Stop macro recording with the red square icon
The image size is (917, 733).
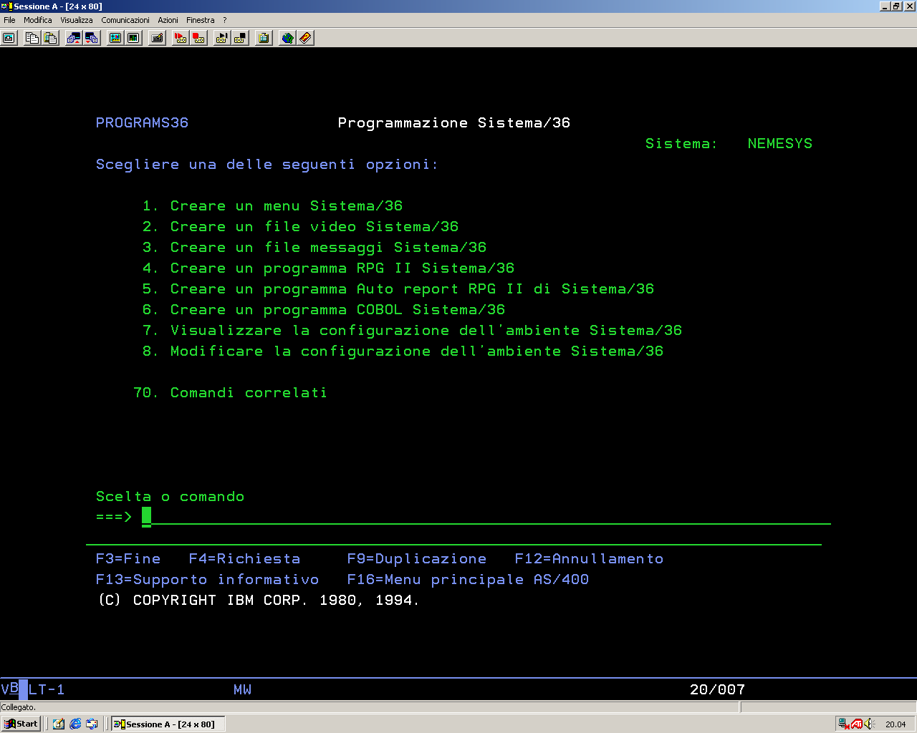[199, 38]
